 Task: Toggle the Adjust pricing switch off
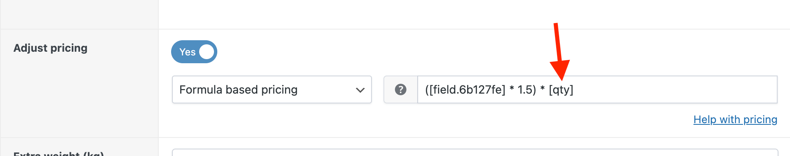pyautogui.click(x=194, y=52)
